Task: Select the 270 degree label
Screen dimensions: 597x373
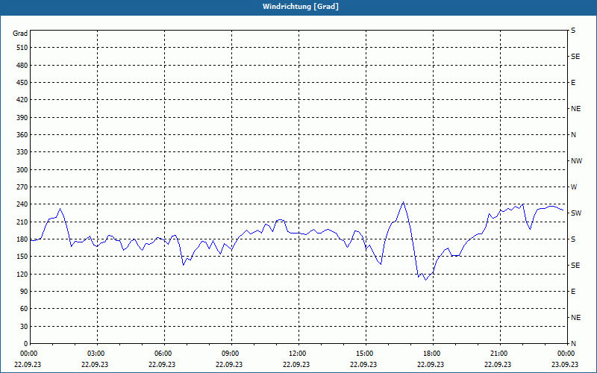Action: tap(22, 187)
